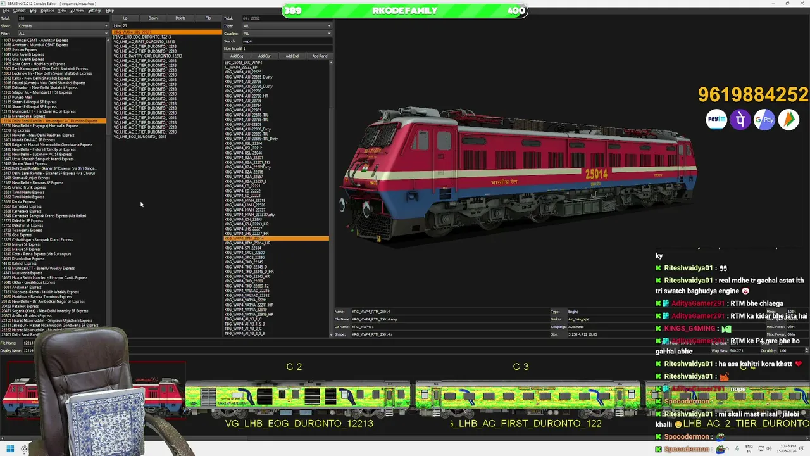Viewport: 810px width, 456px height.
Task: Select engine ESC_25043_SRC_WAP4
Action: coord(277,63)
